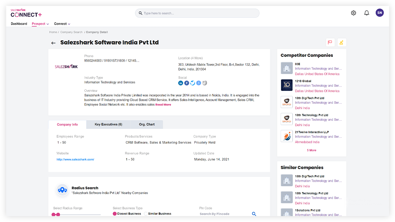The image size is (395, 222).
Task: Select the Similar Business radio button
Action: coord(145,214)
